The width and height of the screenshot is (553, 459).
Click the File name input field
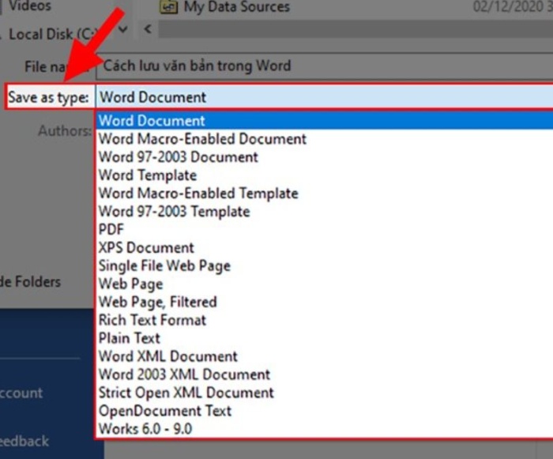(x=325, y=66)
